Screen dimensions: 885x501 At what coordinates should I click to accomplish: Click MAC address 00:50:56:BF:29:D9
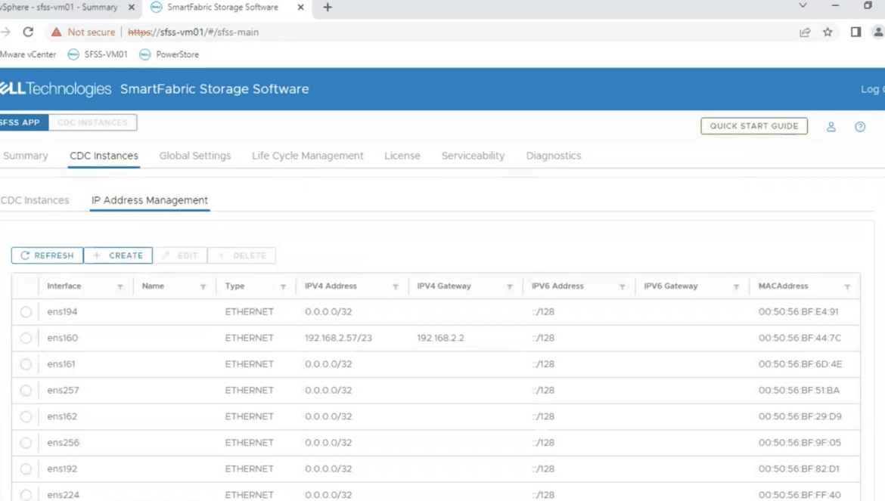(800, 416)
